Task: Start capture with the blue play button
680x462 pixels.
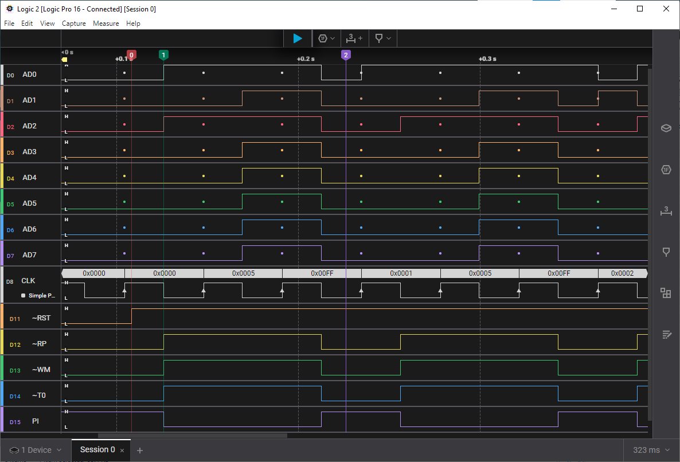Action: (x=298, y=38)
